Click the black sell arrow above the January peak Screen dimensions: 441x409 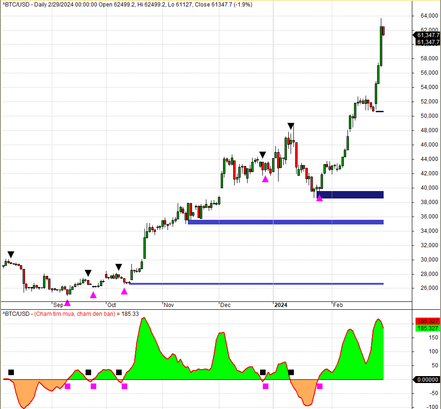click(x=291, y=126)
